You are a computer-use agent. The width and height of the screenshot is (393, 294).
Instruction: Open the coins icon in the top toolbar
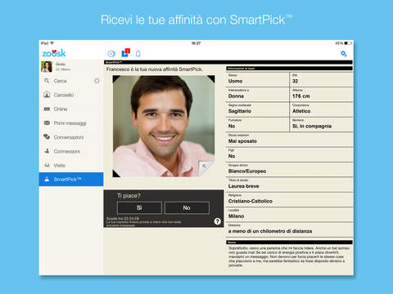point(111,54)
